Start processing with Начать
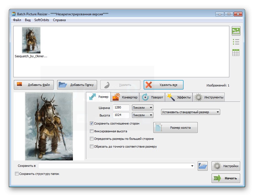The width and height of the screenshot is (254, 196). pos(226,178)
